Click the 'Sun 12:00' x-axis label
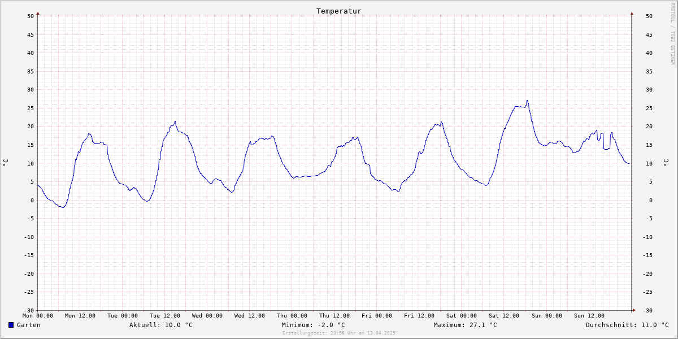The image size is (678, 339). pos(589,316)
